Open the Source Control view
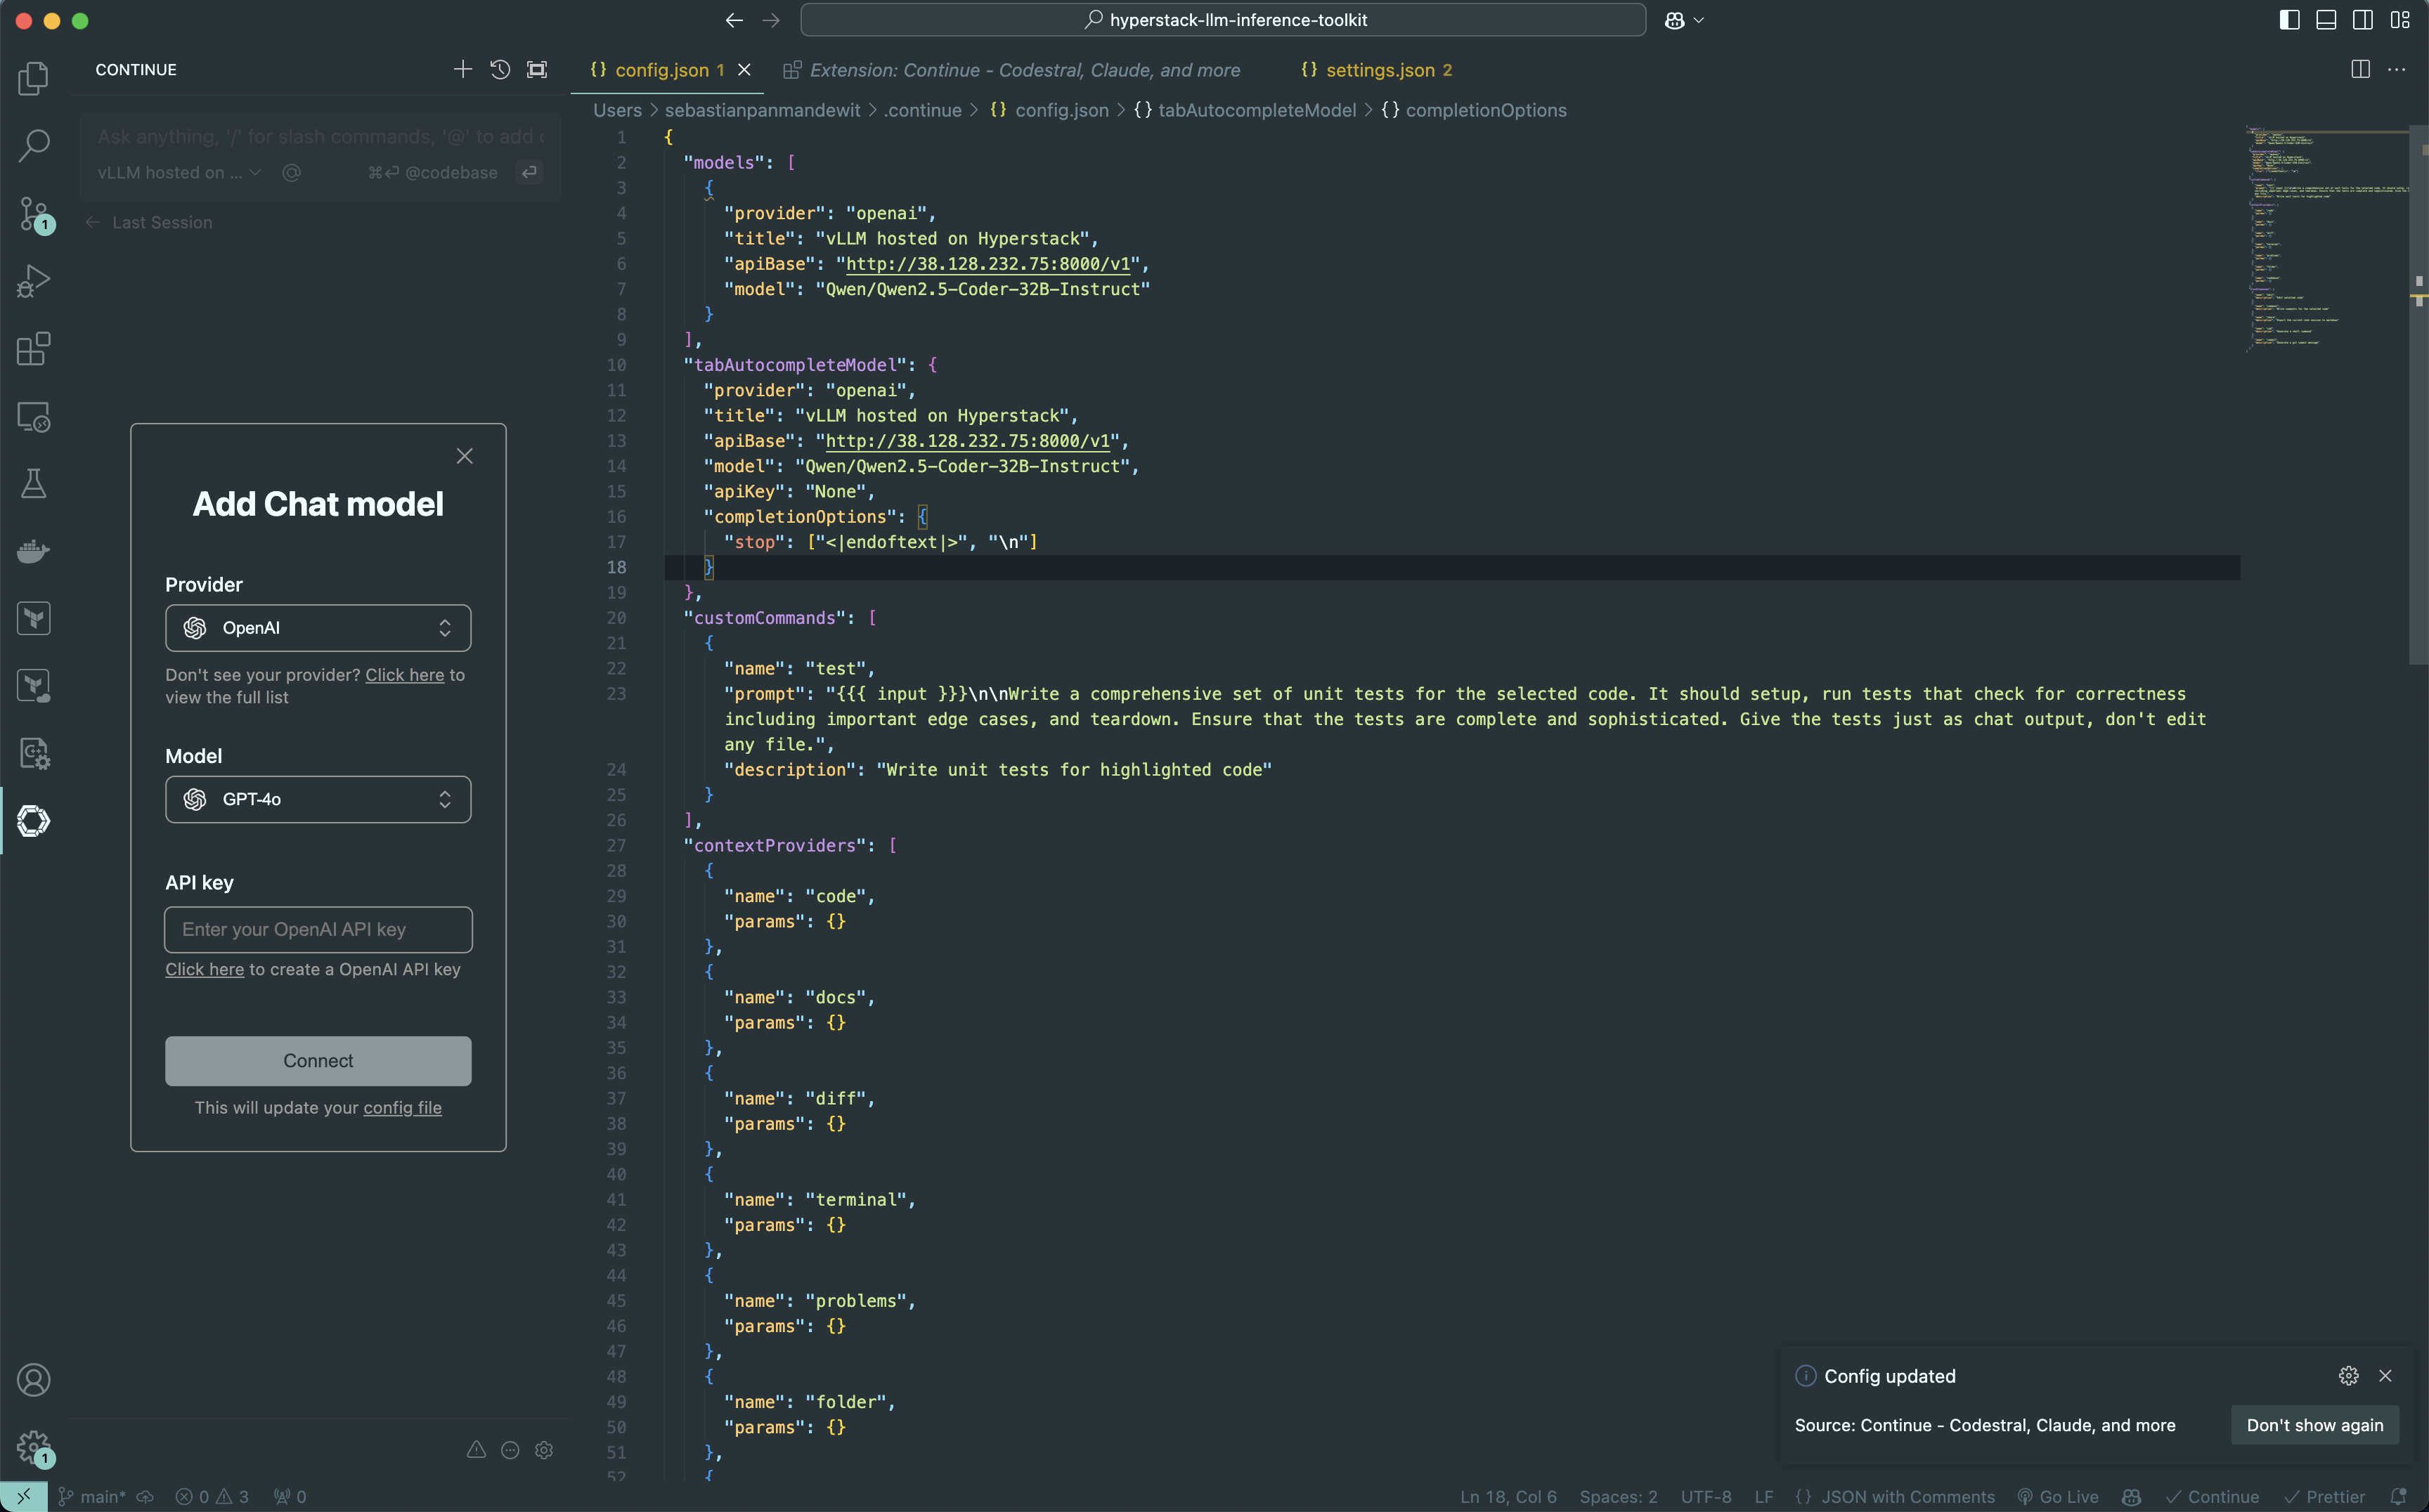Viewport: 2429px width, 1512px height. tap(33, 213)
